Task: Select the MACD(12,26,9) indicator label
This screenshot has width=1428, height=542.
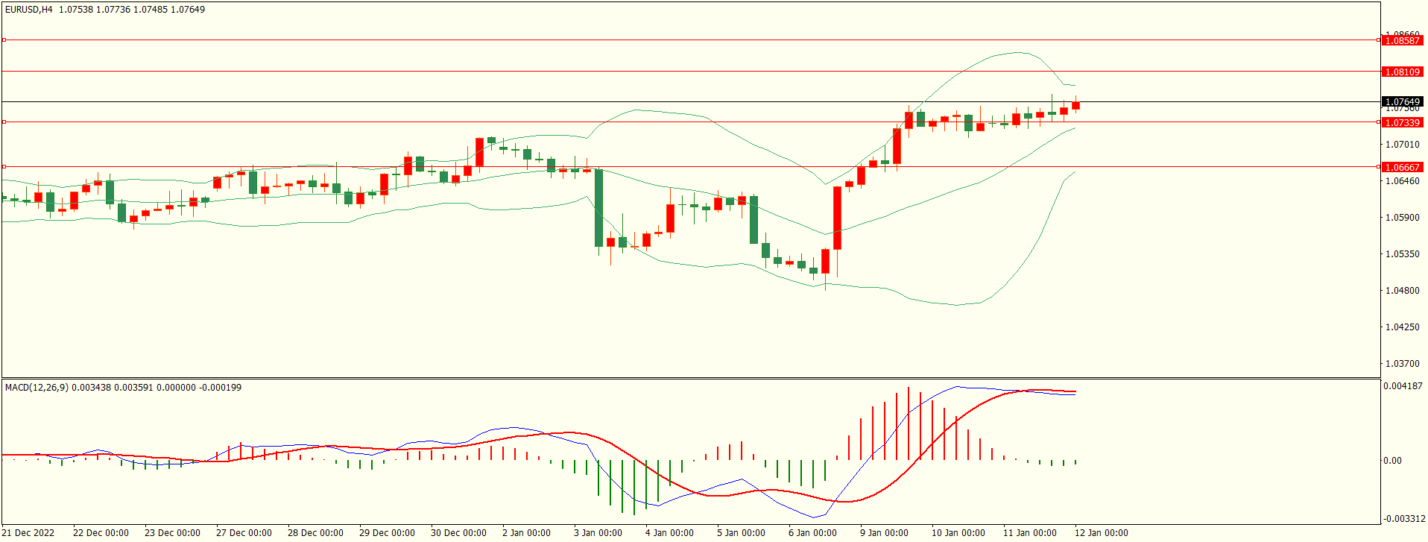Action: click(37, 388)
